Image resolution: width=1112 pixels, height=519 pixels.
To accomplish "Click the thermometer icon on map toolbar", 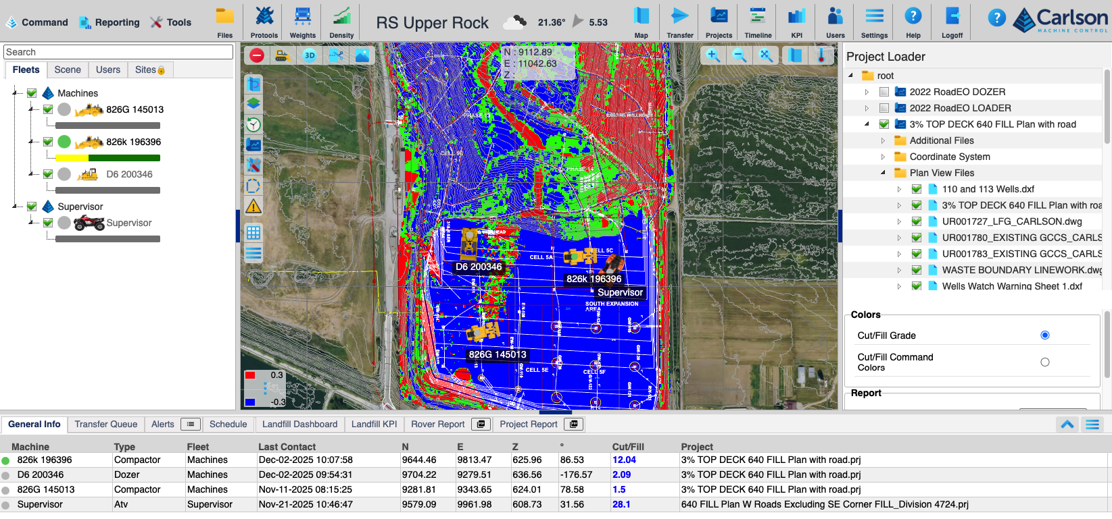I will 821,55.
